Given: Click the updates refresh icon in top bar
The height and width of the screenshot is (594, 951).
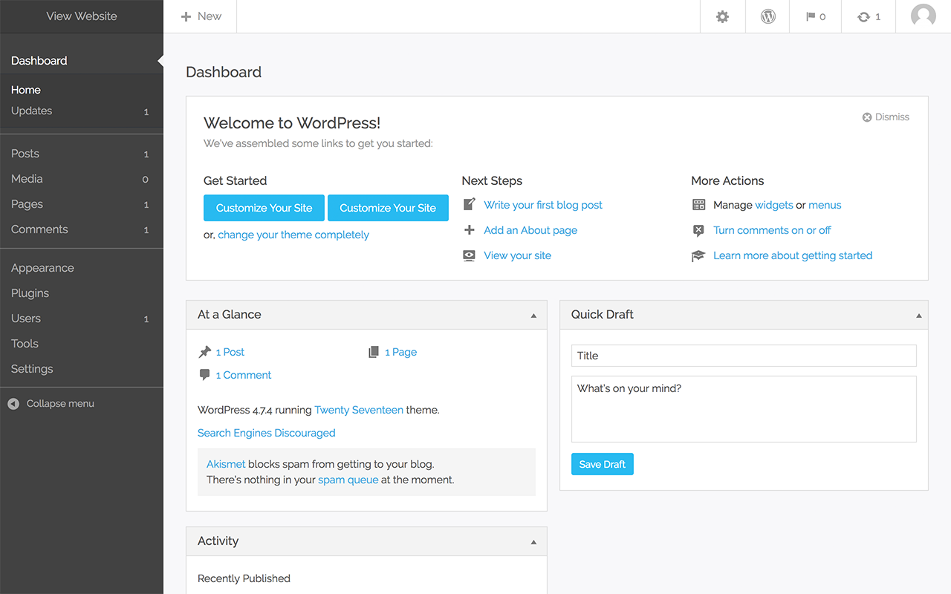Looking at the screenshot, I should [863, 16].
